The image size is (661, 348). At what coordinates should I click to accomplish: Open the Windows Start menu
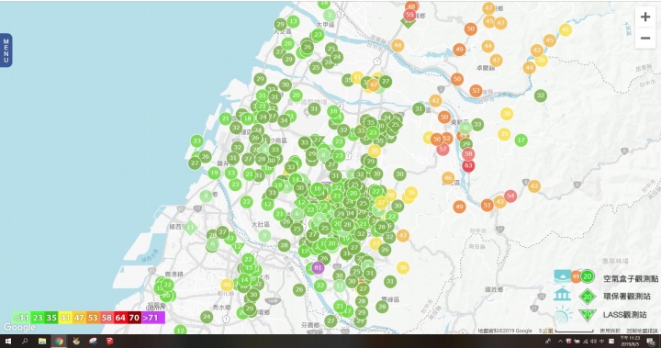(x=7, y=342)
